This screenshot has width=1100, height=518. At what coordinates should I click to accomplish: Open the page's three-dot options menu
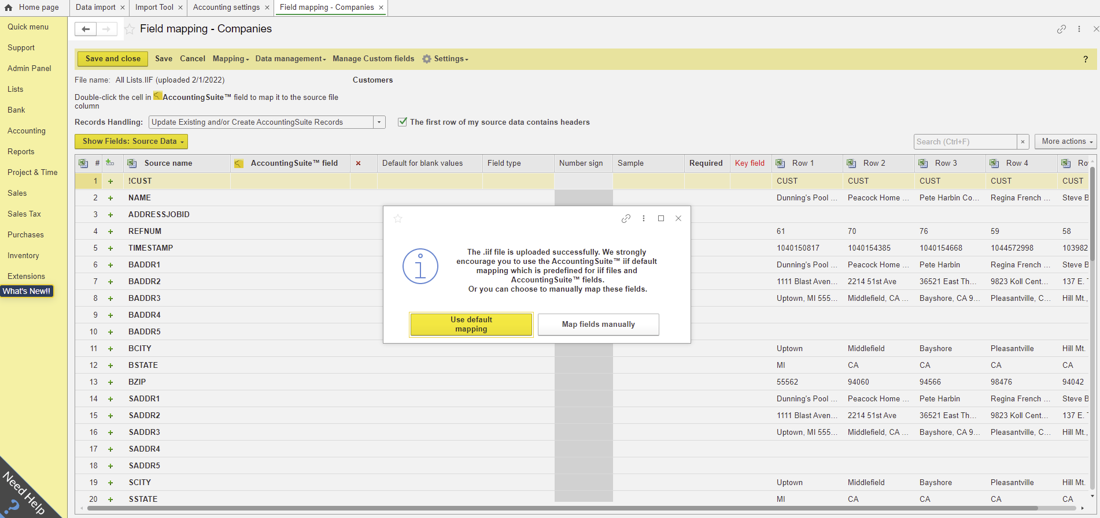pyautogui.click(x=1079, y=29)
